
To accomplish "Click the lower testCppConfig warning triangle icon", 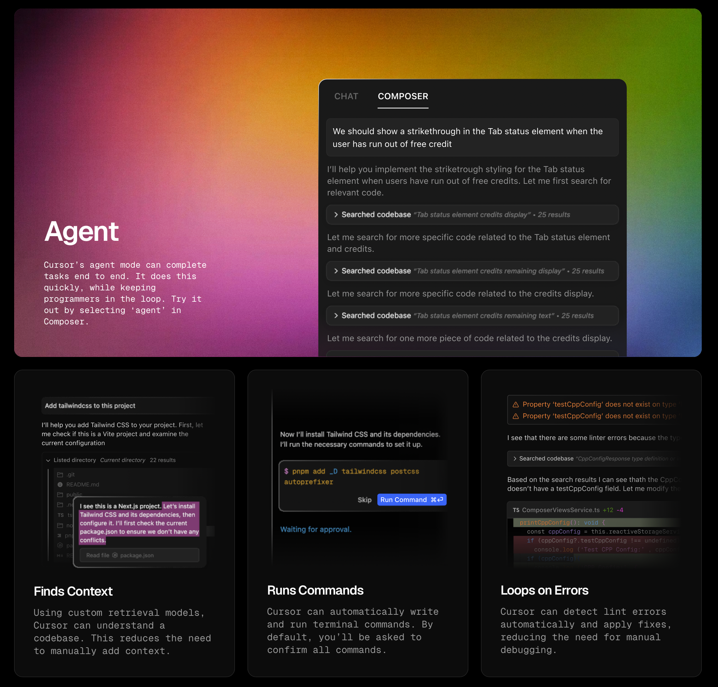I will [516, 416].
